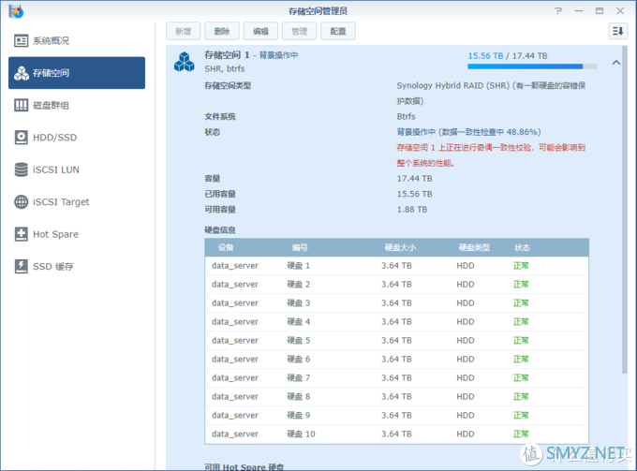The image size is (637, 471).
Task: Click the 硬盘大小 column header
Action: click(400, 248)
